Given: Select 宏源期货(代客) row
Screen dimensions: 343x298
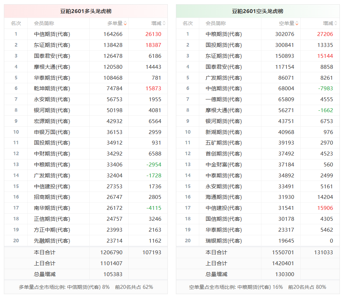Looking at the screenshot, I should [86, 121].
